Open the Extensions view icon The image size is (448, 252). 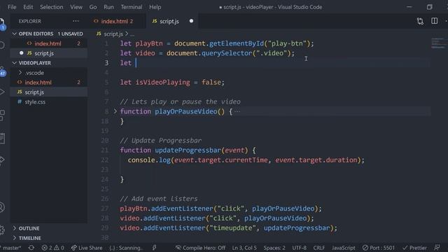pyautogui.click(x=2, y=115)
